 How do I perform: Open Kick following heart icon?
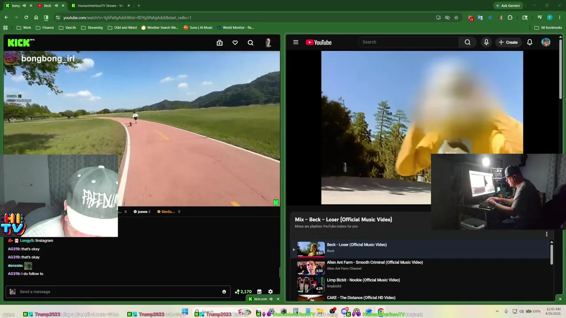pyautogui.click(x=235, y=43)
